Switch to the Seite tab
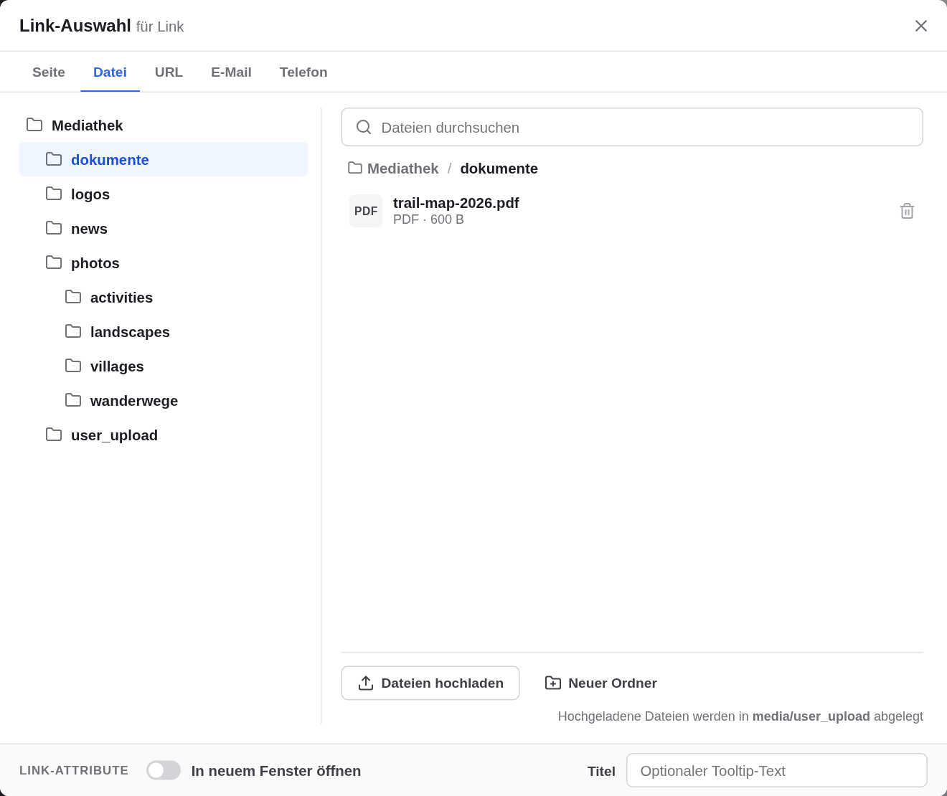This screenshot has width=947, height=796. (x=49, y=72)
